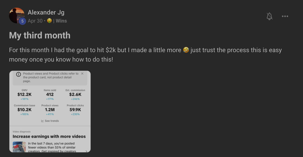
Task: Open Alexander Jg's profile name link
Action: point(46,13)
